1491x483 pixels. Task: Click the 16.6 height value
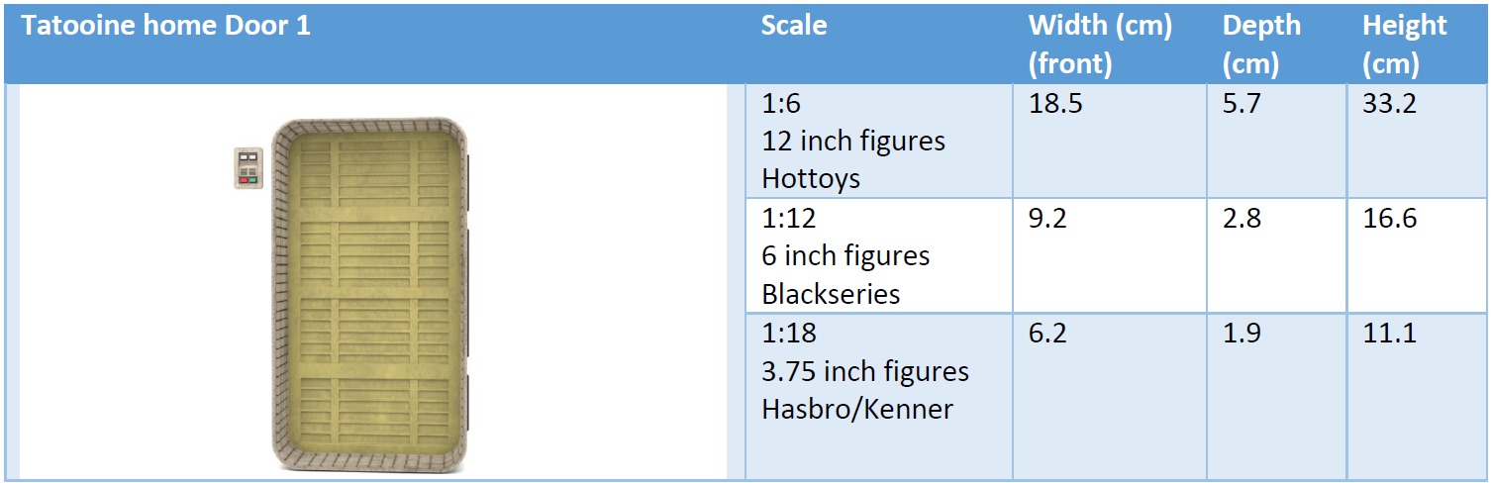coord(1389,219)
